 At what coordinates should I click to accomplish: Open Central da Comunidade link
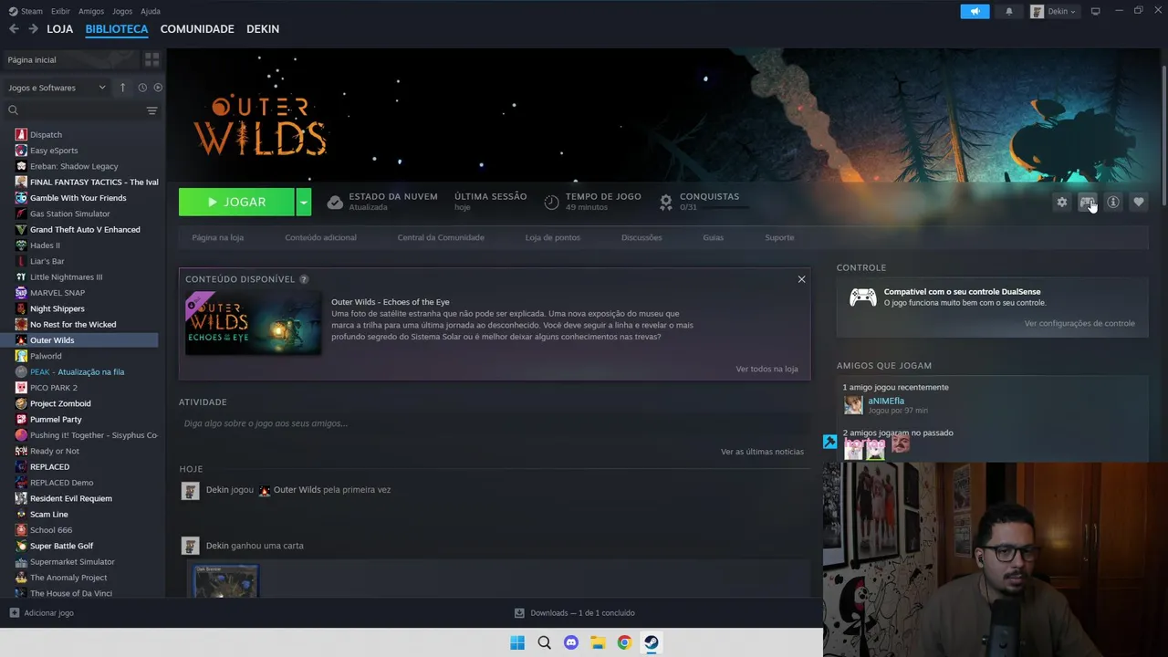pyautogui.click(x=441, y=237)
